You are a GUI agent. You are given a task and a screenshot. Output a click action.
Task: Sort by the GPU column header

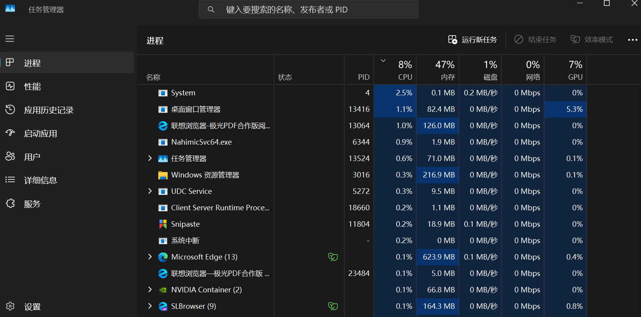tap(566, 70)
